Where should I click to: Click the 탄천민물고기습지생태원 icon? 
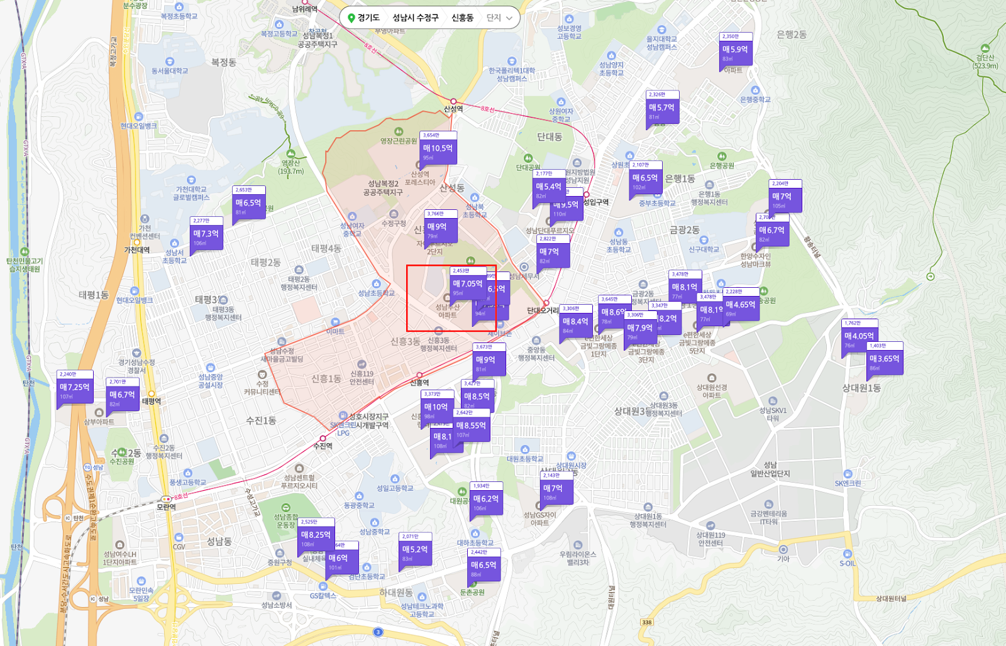(x=25, y=252)
